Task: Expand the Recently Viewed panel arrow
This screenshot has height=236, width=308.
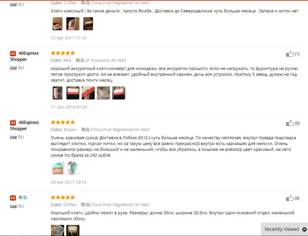Action: point(304,229)
